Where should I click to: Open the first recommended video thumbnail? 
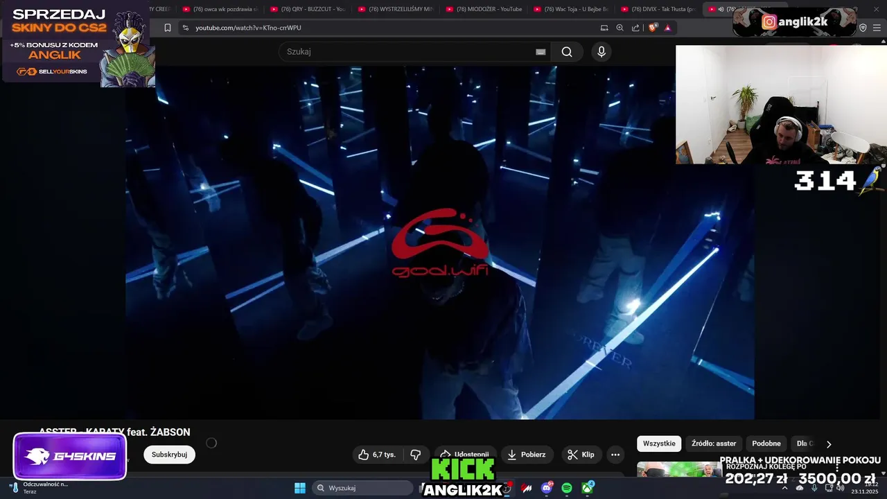[x=679, y=469]
